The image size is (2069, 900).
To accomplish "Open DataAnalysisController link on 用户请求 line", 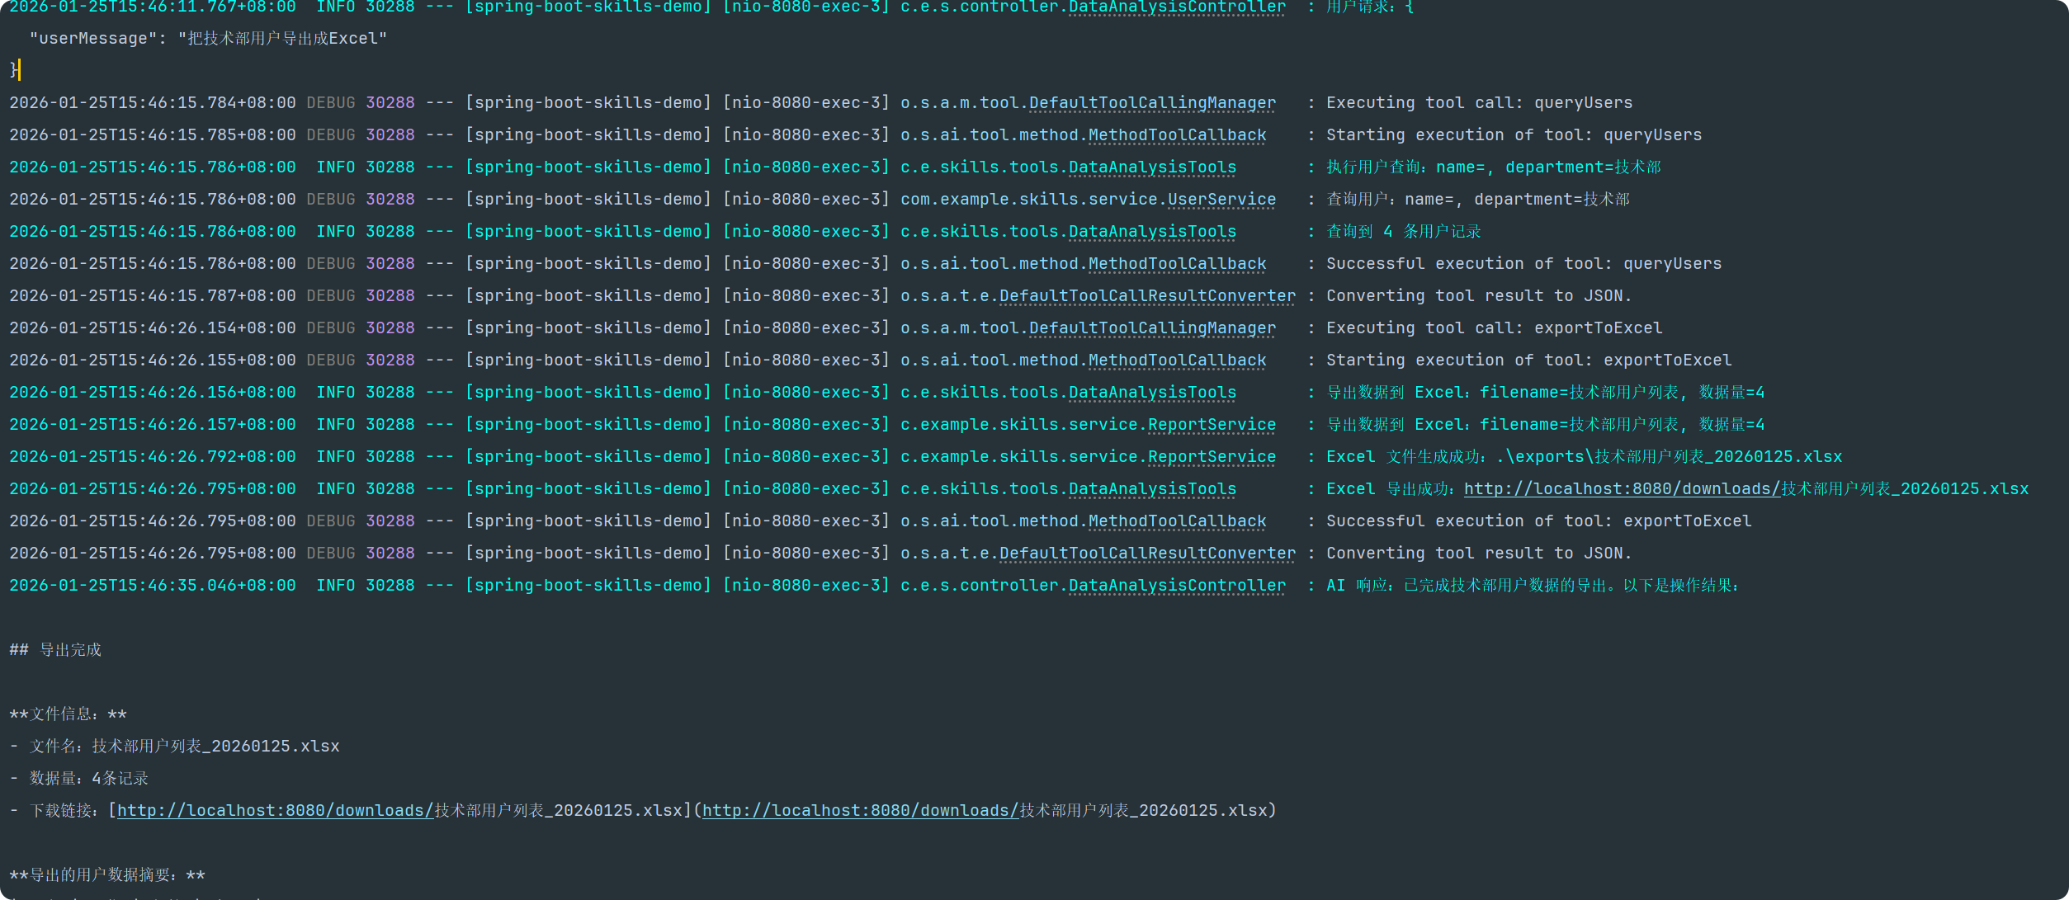I will 1177,7.
